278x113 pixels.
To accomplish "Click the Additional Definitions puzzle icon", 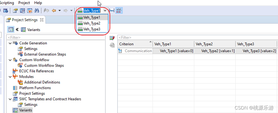I will pyautogui.click(x=20, y=82).
